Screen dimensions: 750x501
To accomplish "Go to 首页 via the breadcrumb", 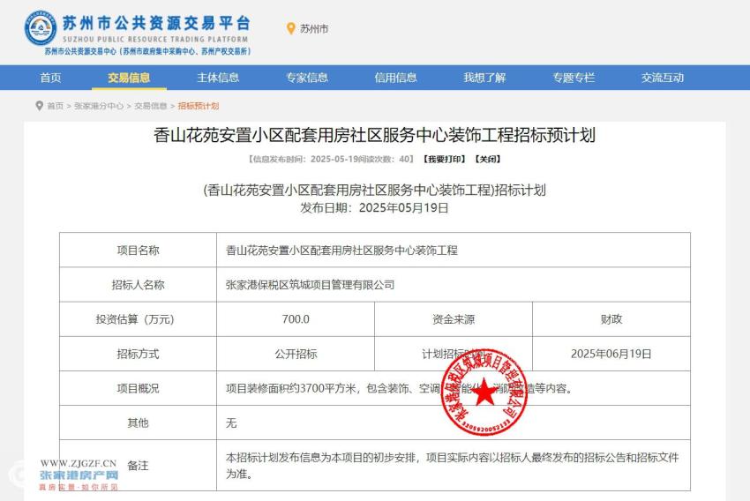I will point(55,106).
